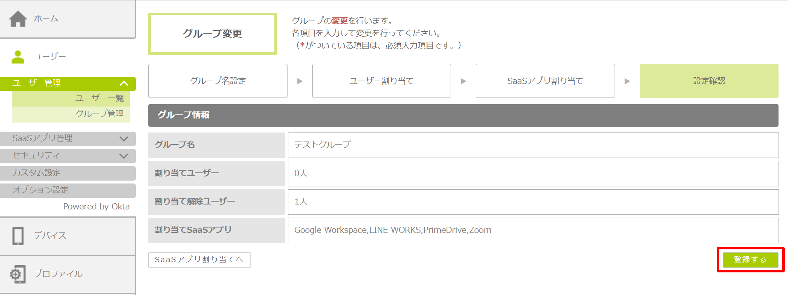The image size is (788, 295).
Task: Go to グループ名設定 step
Action: pos(217,81)
